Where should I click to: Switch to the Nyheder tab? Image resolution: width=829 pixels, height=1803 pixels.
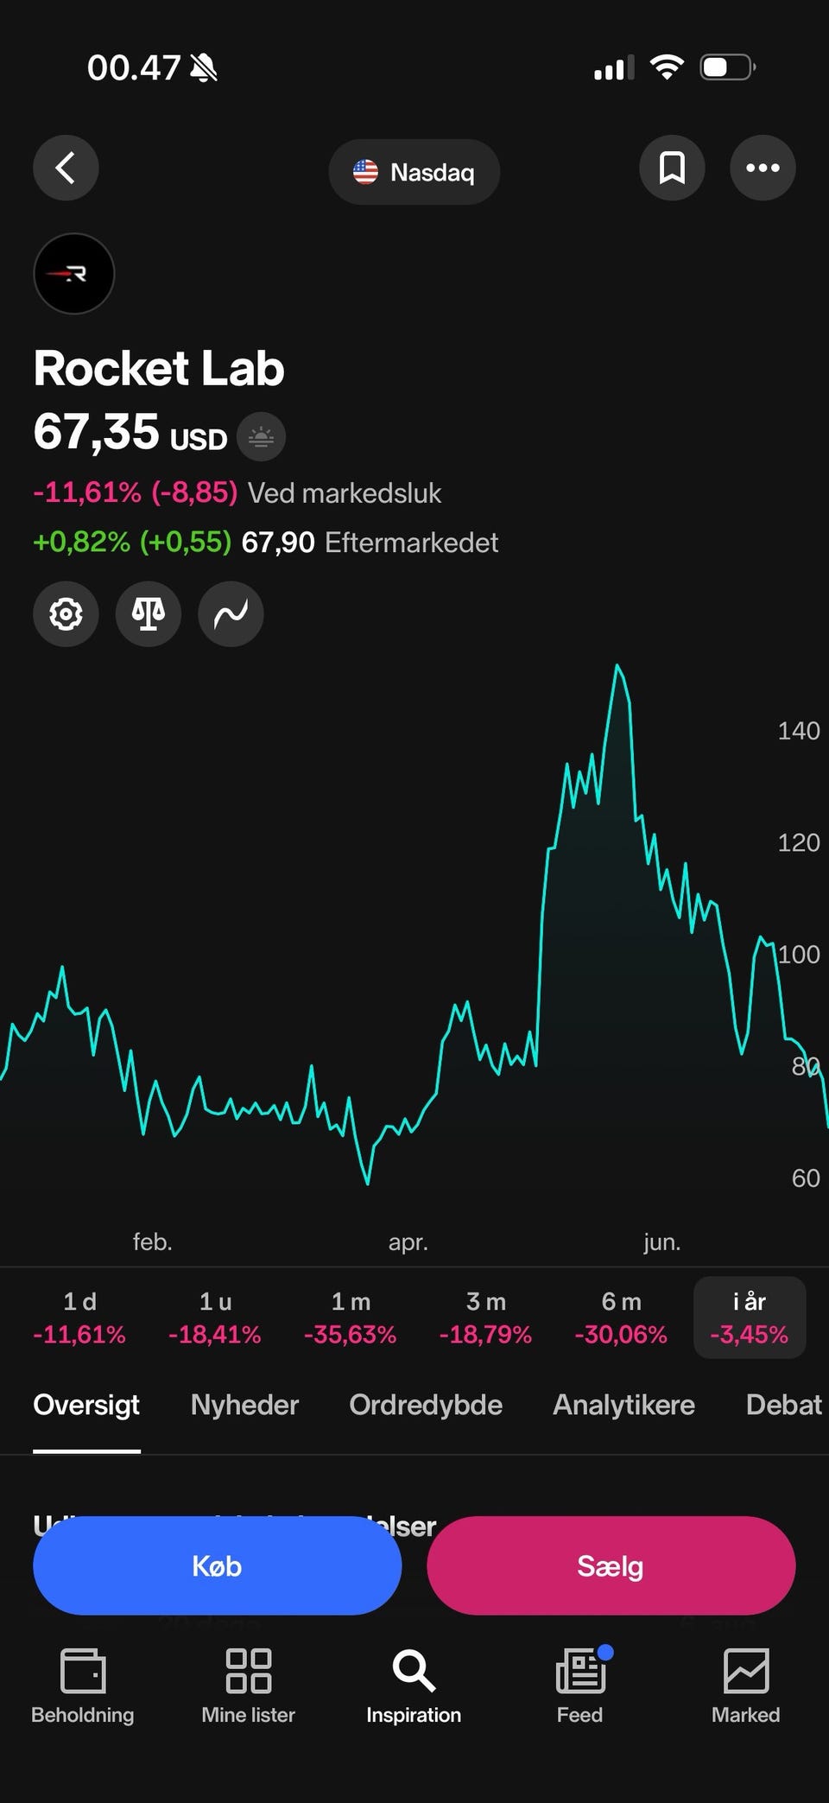point(244,1405)
